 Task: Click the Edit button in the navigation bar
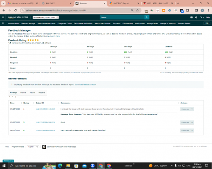pos(207,23)
